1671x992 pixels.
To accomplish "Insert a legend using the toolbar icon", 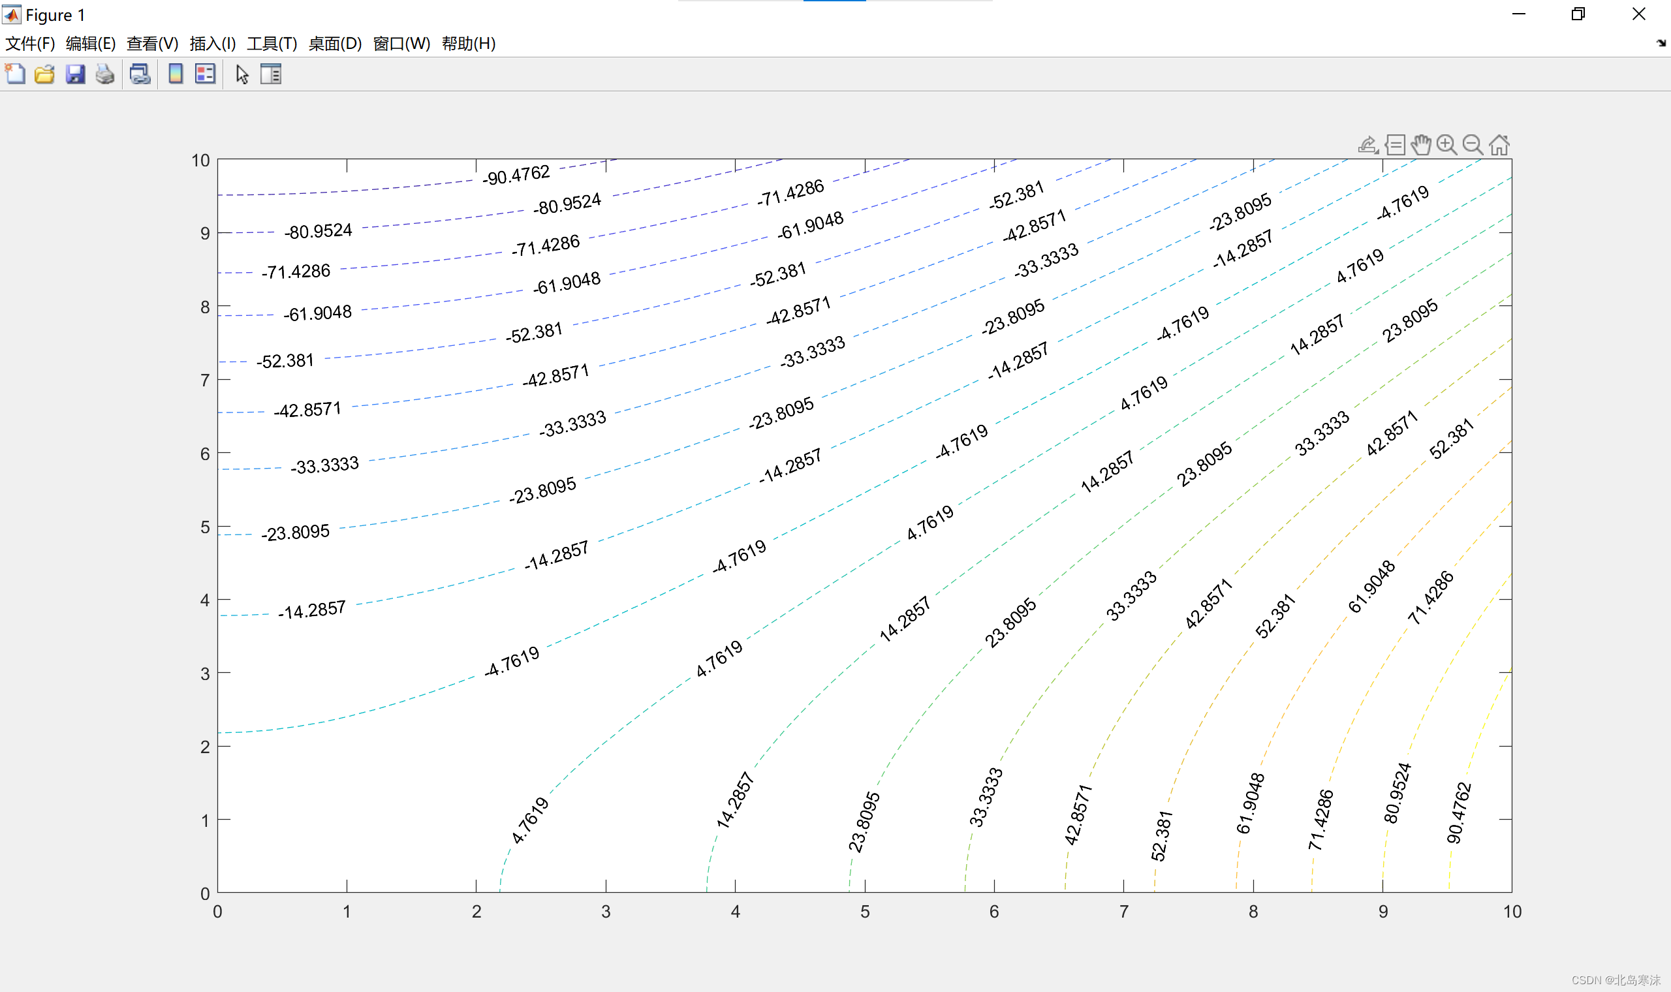I will tap(205, 74).
